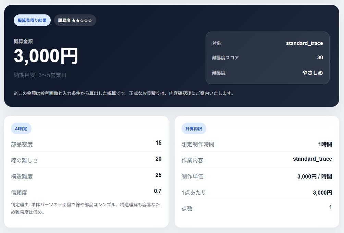Click the 計算内訳 badge

pyautogui.click(x=194, y=128)
